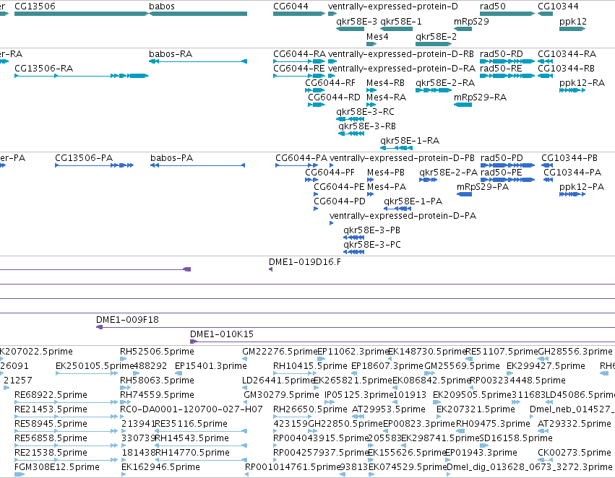Select protein CG6044-PF
Screen dimensions: 615x478
[x=311, y=180]
